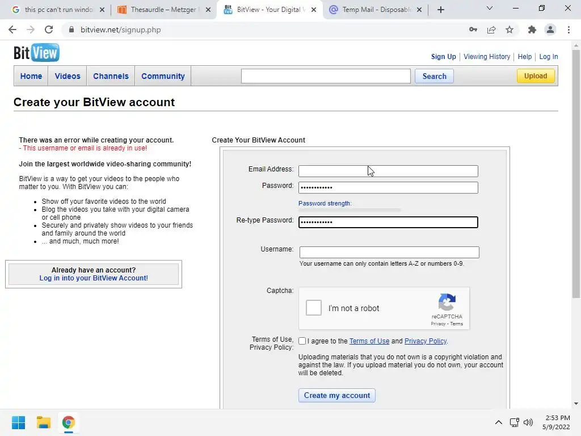Click the Chrome taskbar icon
This screenshot has height=436, width=581.
pyautogui.click(x=68, y=422)
